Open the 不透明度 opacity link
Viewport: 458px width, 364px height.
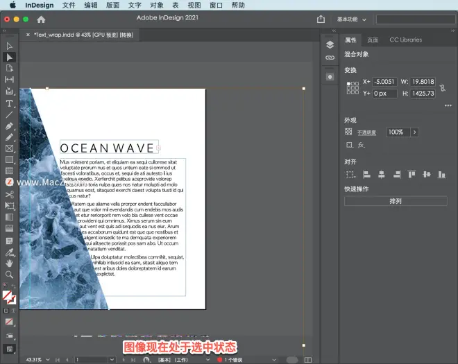tap(366, 133)
